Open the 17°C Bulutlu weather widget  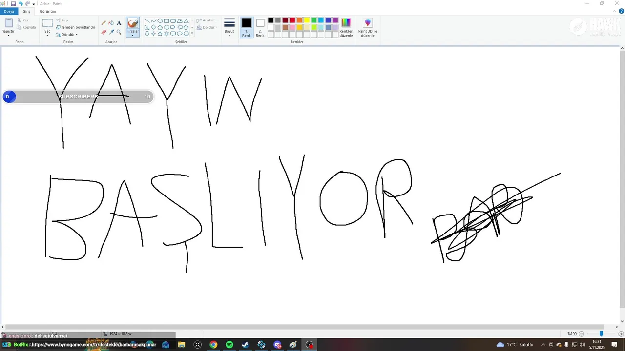515,345
